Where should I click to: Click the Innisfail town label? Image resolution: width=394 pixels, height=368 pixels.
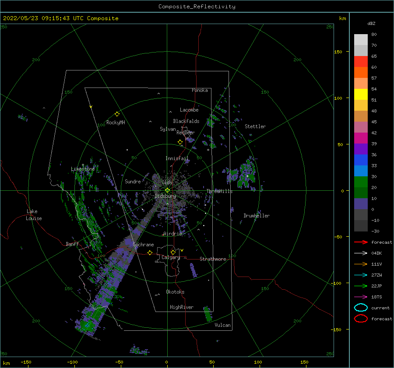[177, 158]
